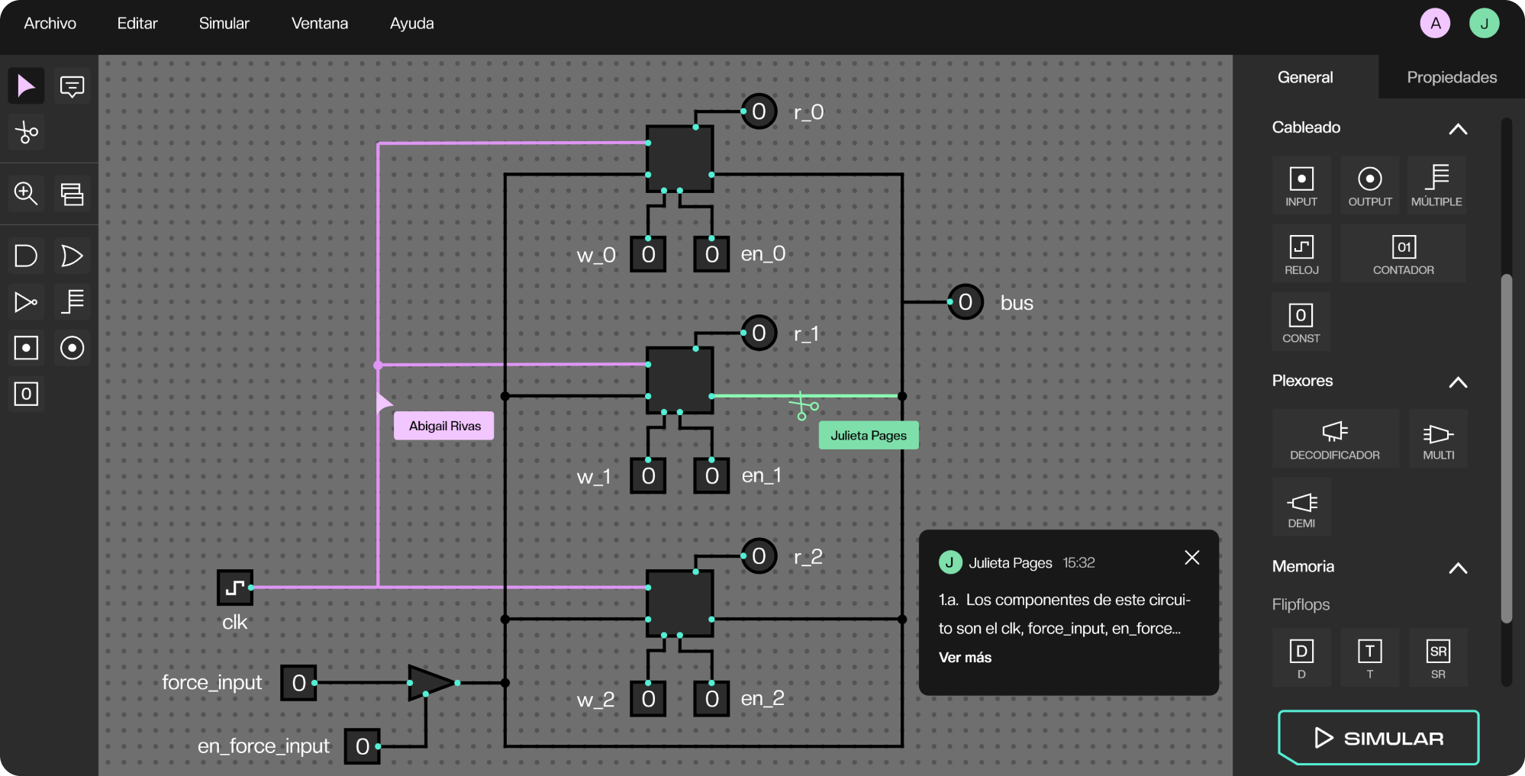The height and width of the screenshot is (776, 1525).
Task: Select the r_1 output pin
Action: click(759, 333)
